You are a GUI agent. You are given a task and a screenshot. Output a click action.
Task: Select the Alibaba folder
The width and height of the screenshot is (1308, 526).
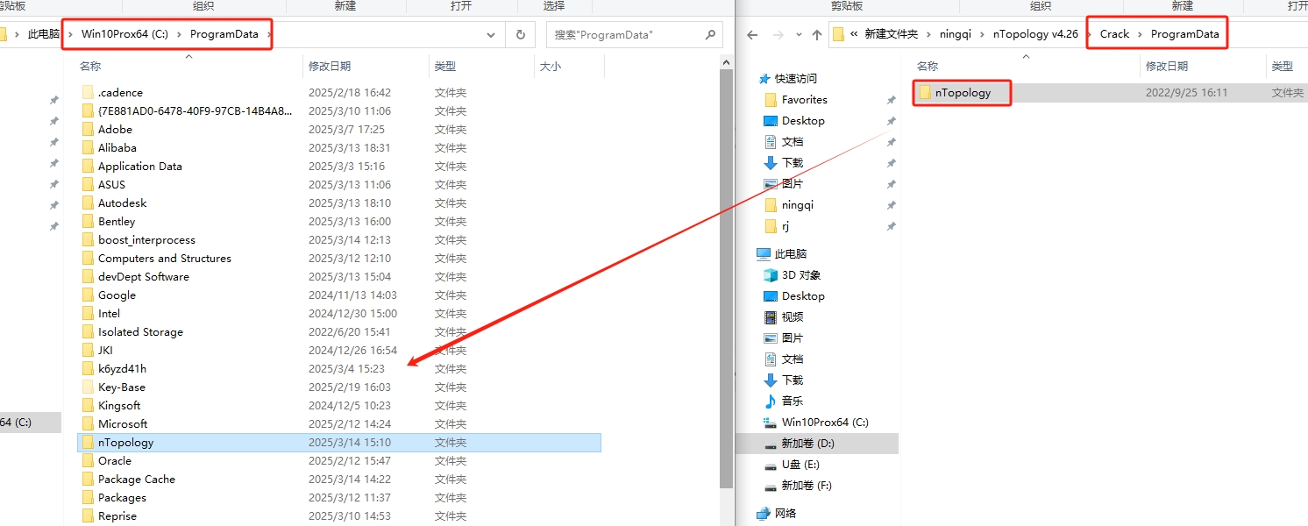[117, 147]
